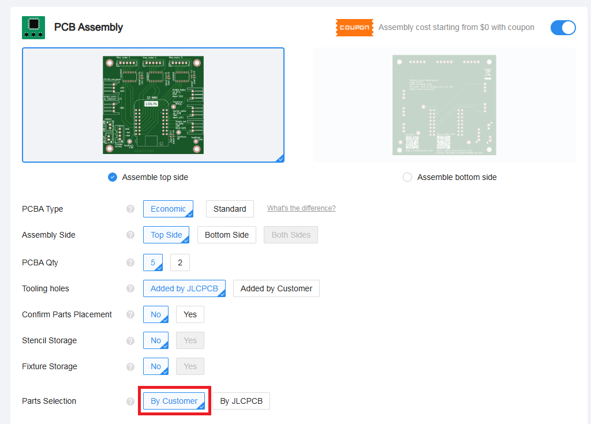The height and width of the screenshot is (424, 591).
Task: Click the Assembly Side label
Action: pyautogui.click(x=48, y=235)
